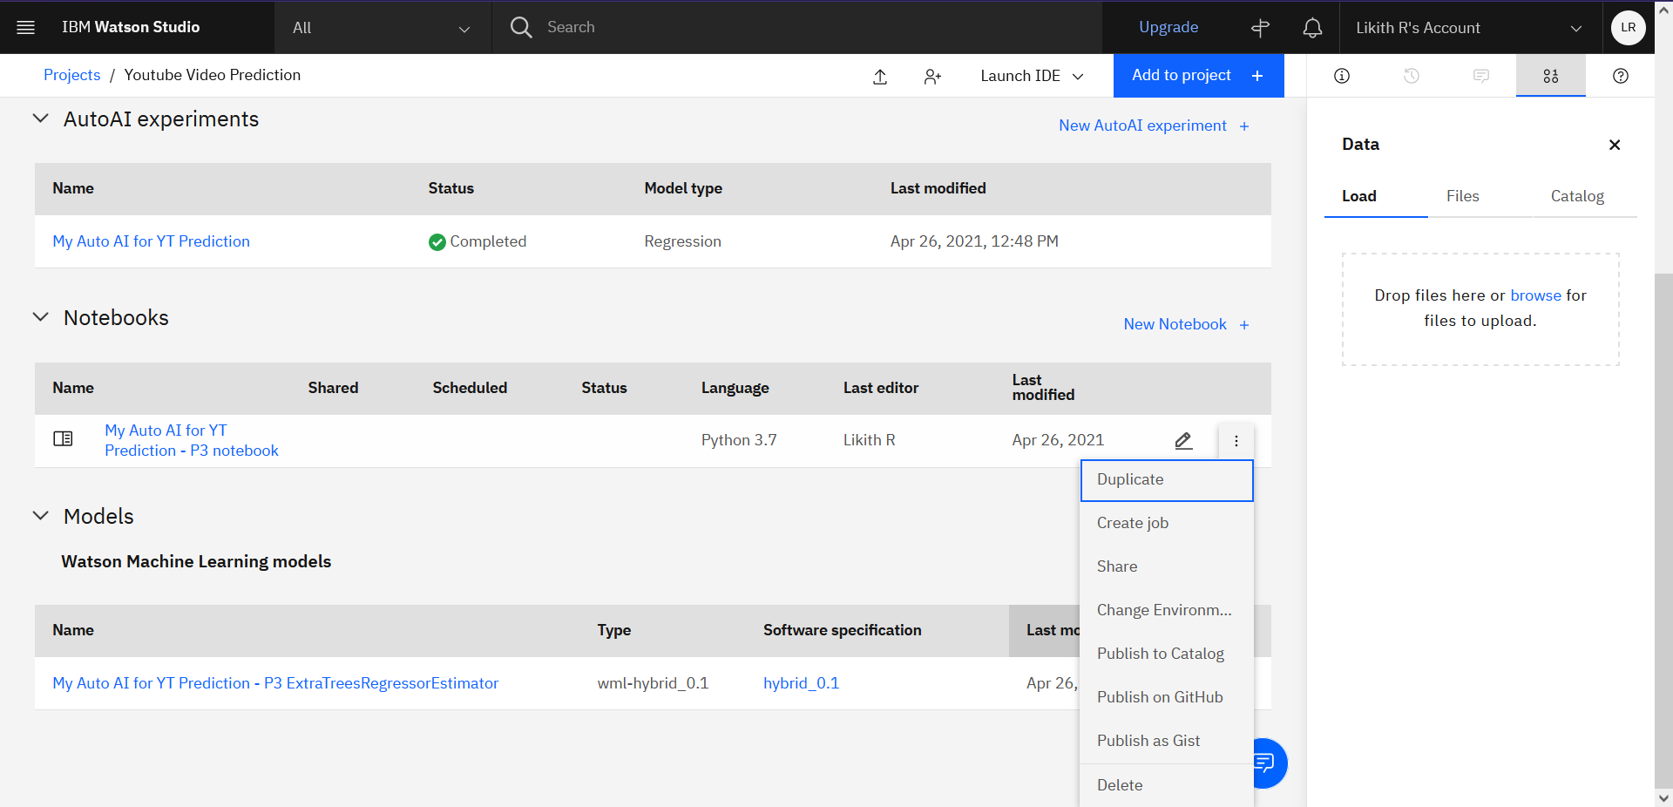The width and height of the screenshot is (1673, 807).
Task: Click the hybrid_0.1 software specification link
Action: tap(801, 683)
